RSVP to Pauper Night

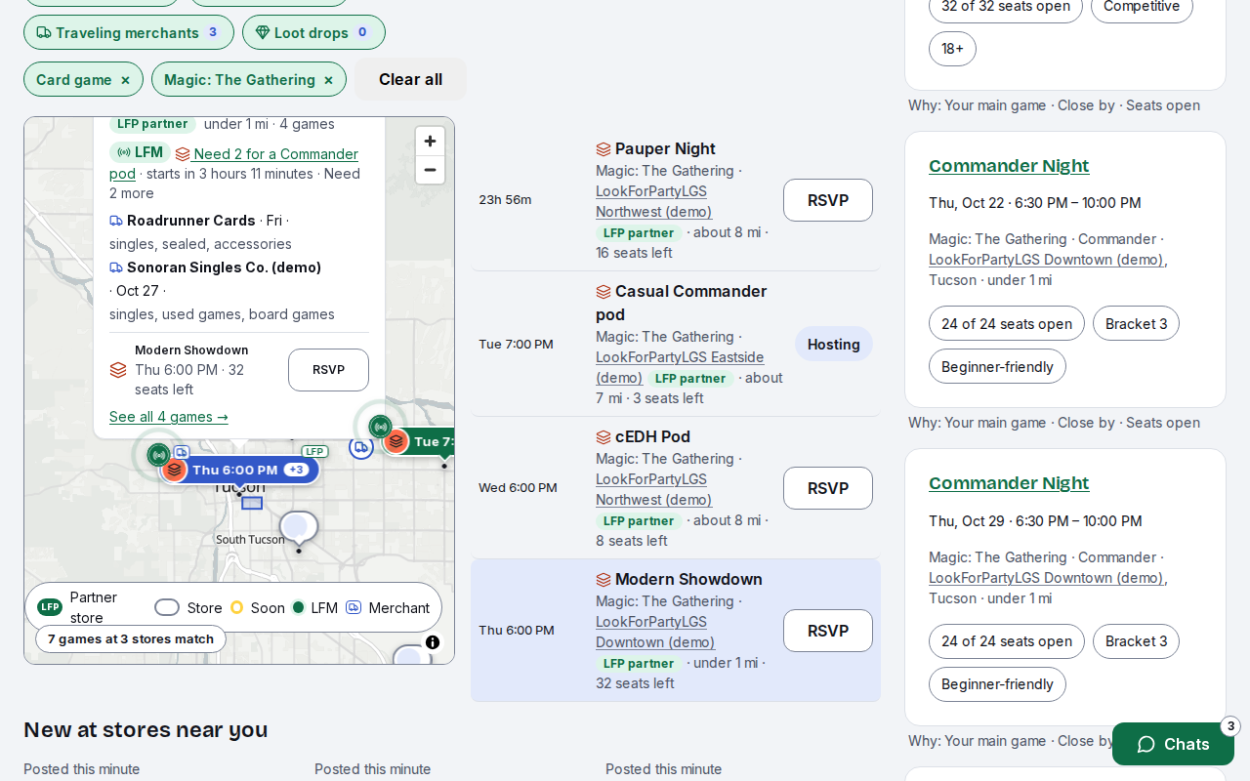click(828, 200)
